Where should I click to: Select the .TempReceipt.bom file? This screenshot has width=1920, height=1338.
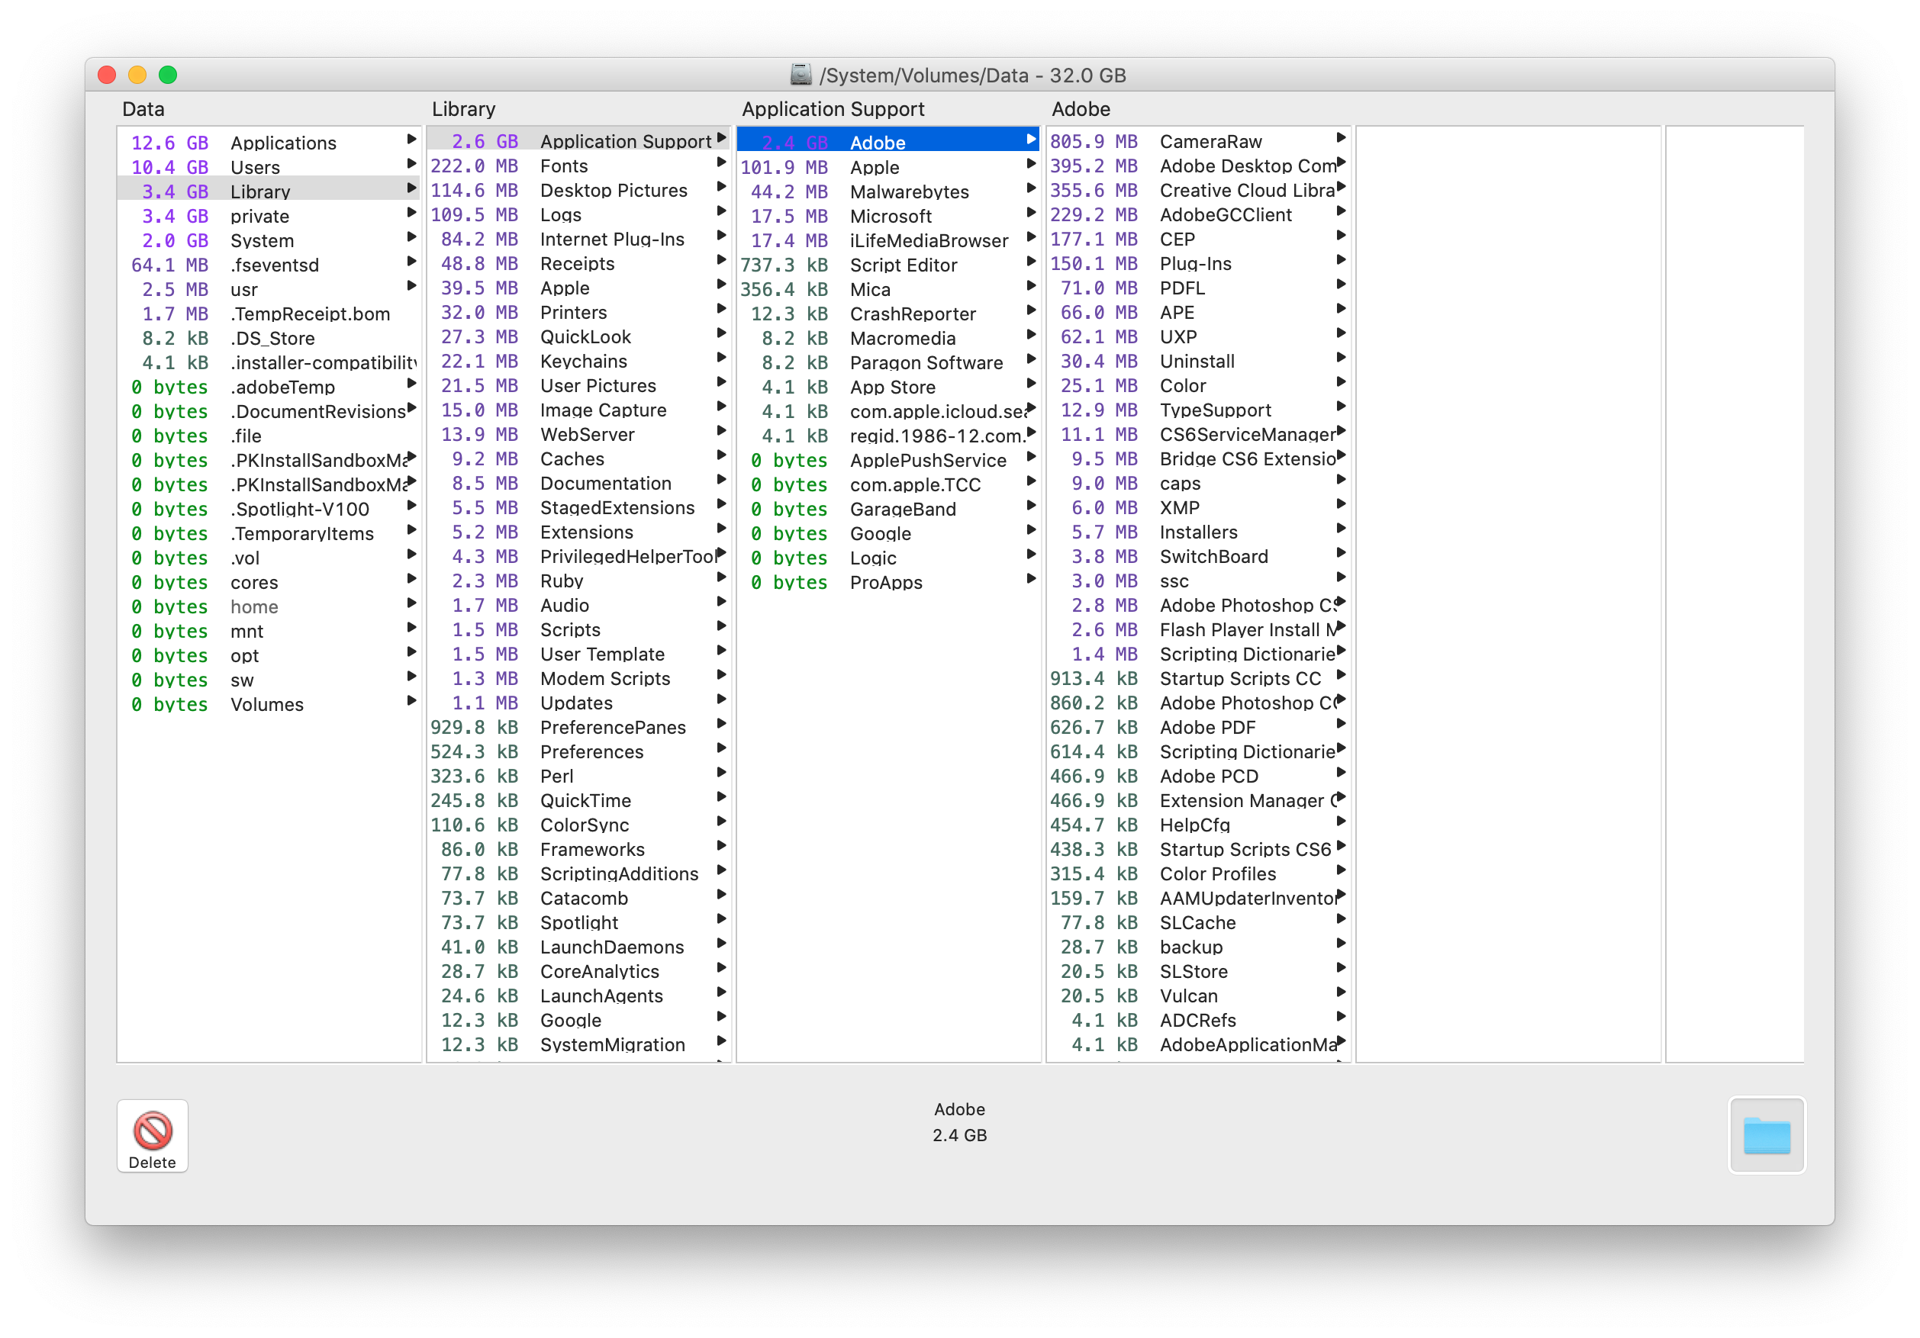click(269, 314)
